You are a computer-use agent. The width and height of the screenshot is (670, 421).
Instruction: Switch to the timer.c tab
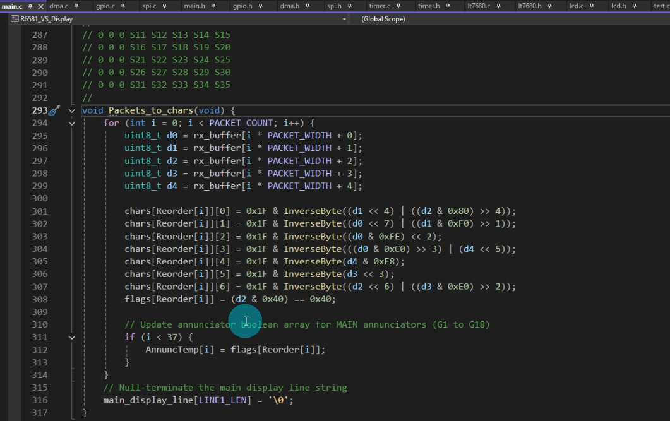[x=380, y=6]
